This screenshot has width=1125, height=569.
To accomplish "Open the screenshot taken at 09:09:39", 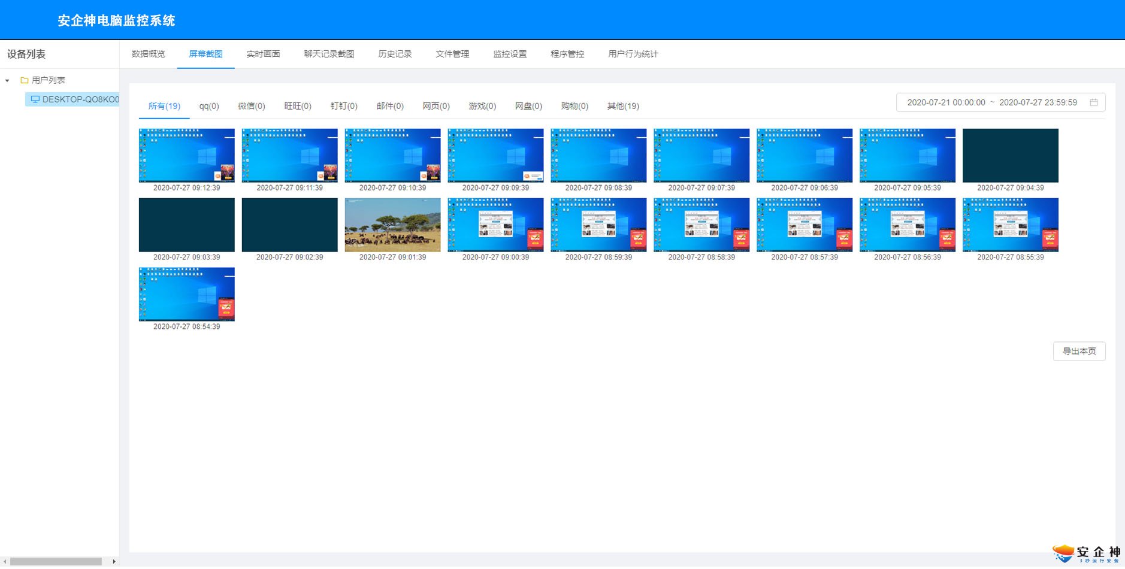I will (496, 155).
